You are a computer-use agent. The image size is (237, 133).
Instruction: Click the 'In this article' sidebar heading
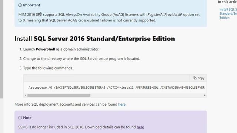[x=227, y=2]
